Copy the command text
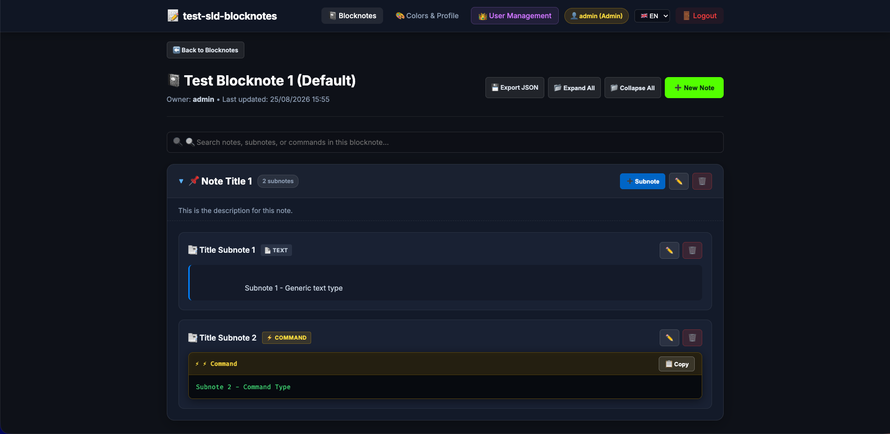This screenshot has width=890, height=434. coord(676,364)
